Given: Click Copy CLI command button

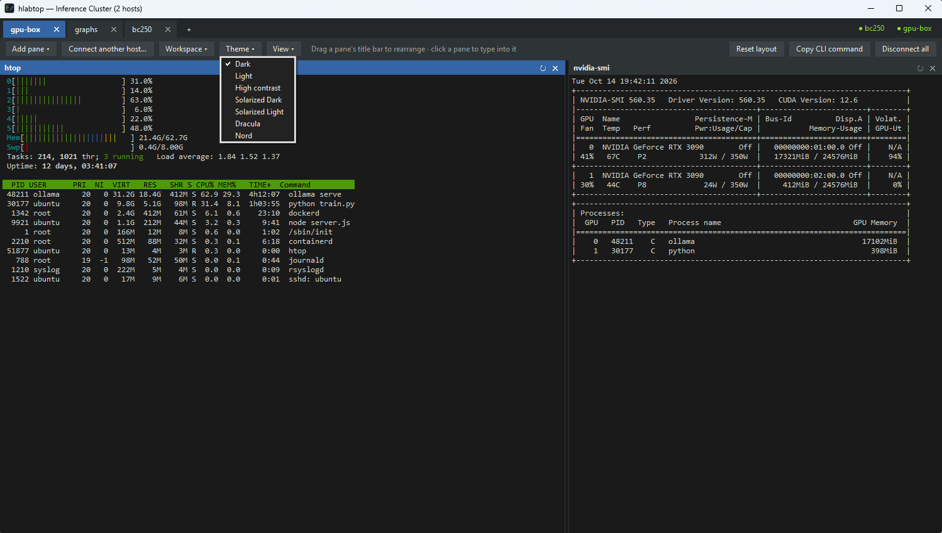Looking at the screenshot, I should pos(829,49).
